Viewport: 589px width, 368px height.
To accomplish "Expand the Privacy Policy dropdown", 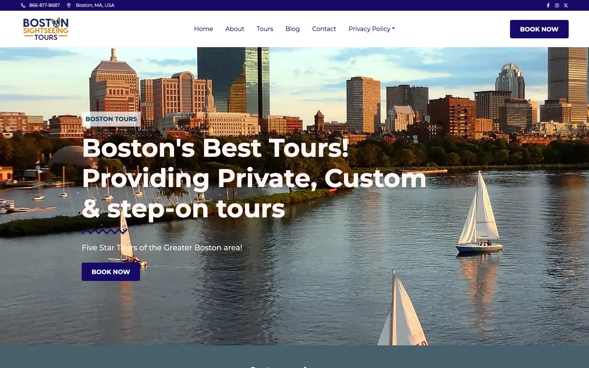I will coord(371,29).
